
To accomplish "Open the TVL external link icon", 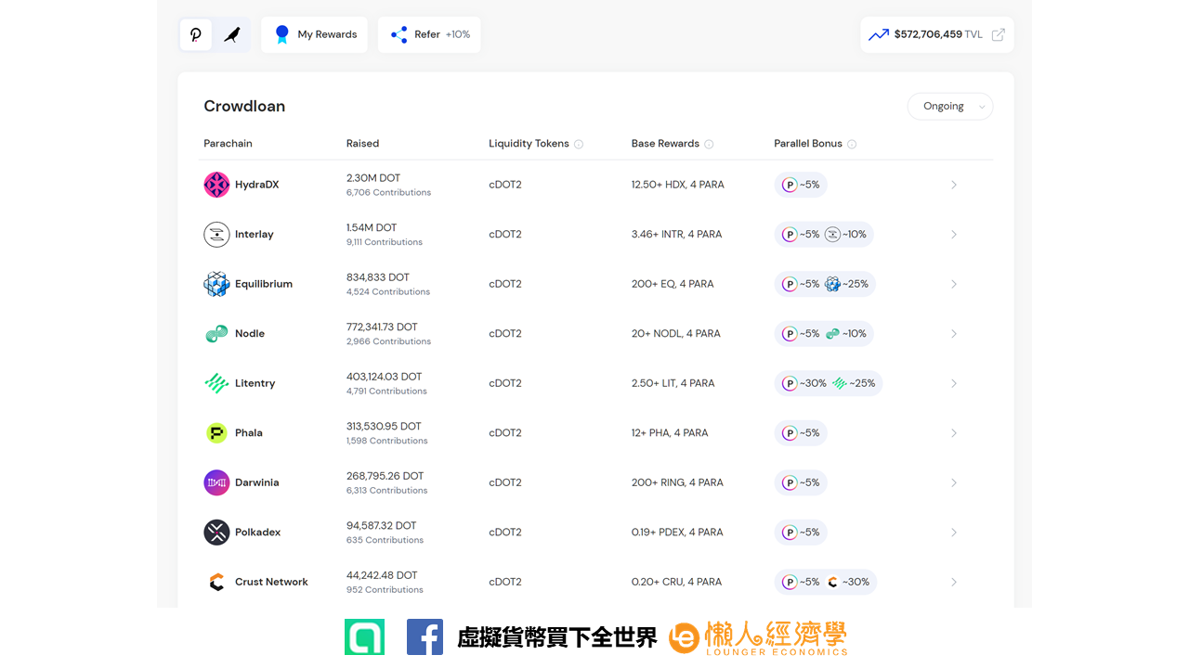I will point(999,34).
